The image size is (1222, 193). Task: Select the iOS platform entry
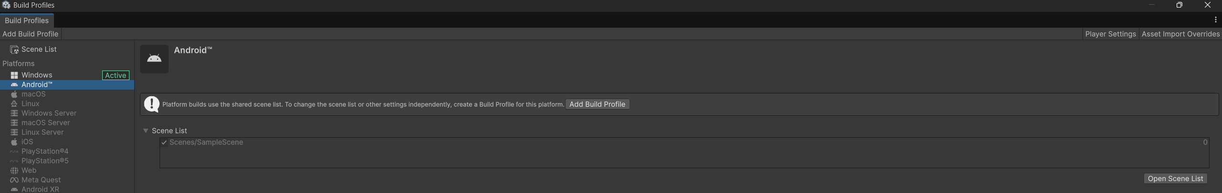point(27,142)
